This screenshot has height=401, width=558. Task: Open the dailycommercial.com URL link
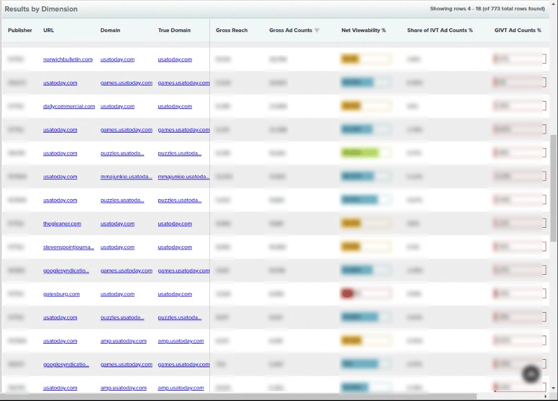click(69, 107)
